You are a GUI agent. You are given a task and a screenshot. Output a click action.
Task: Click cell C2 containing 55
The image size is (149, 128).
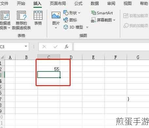(49, 69)
